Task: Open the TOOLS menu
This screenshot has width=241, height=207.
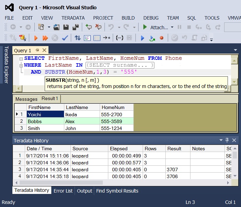Action: click(212, 18)
